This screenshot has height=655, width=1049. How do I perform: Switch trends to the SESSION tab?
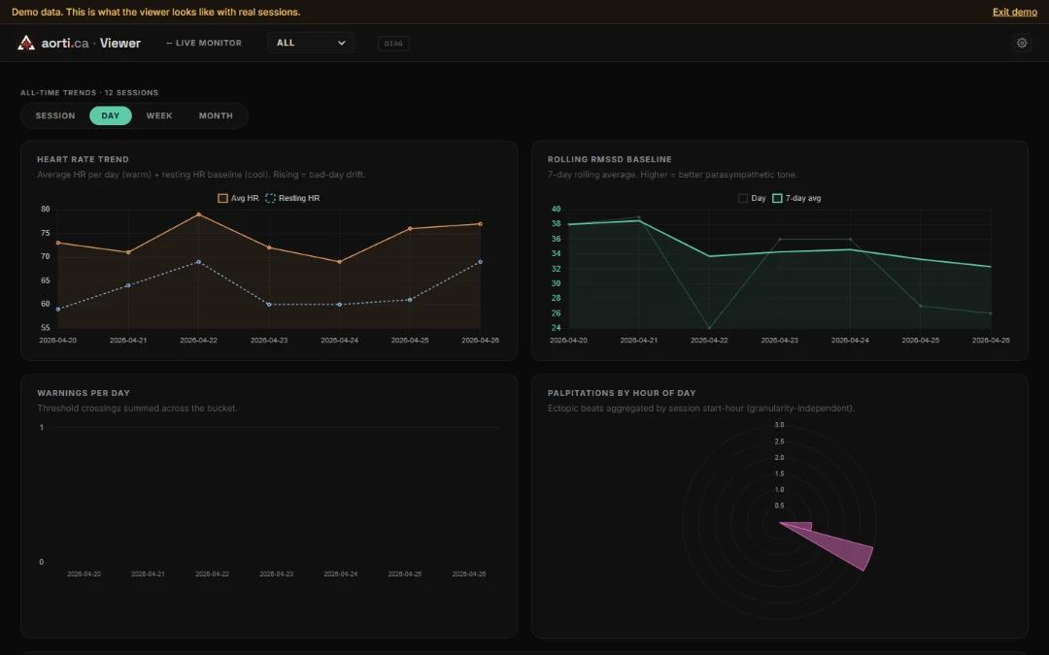click(55, 115)
